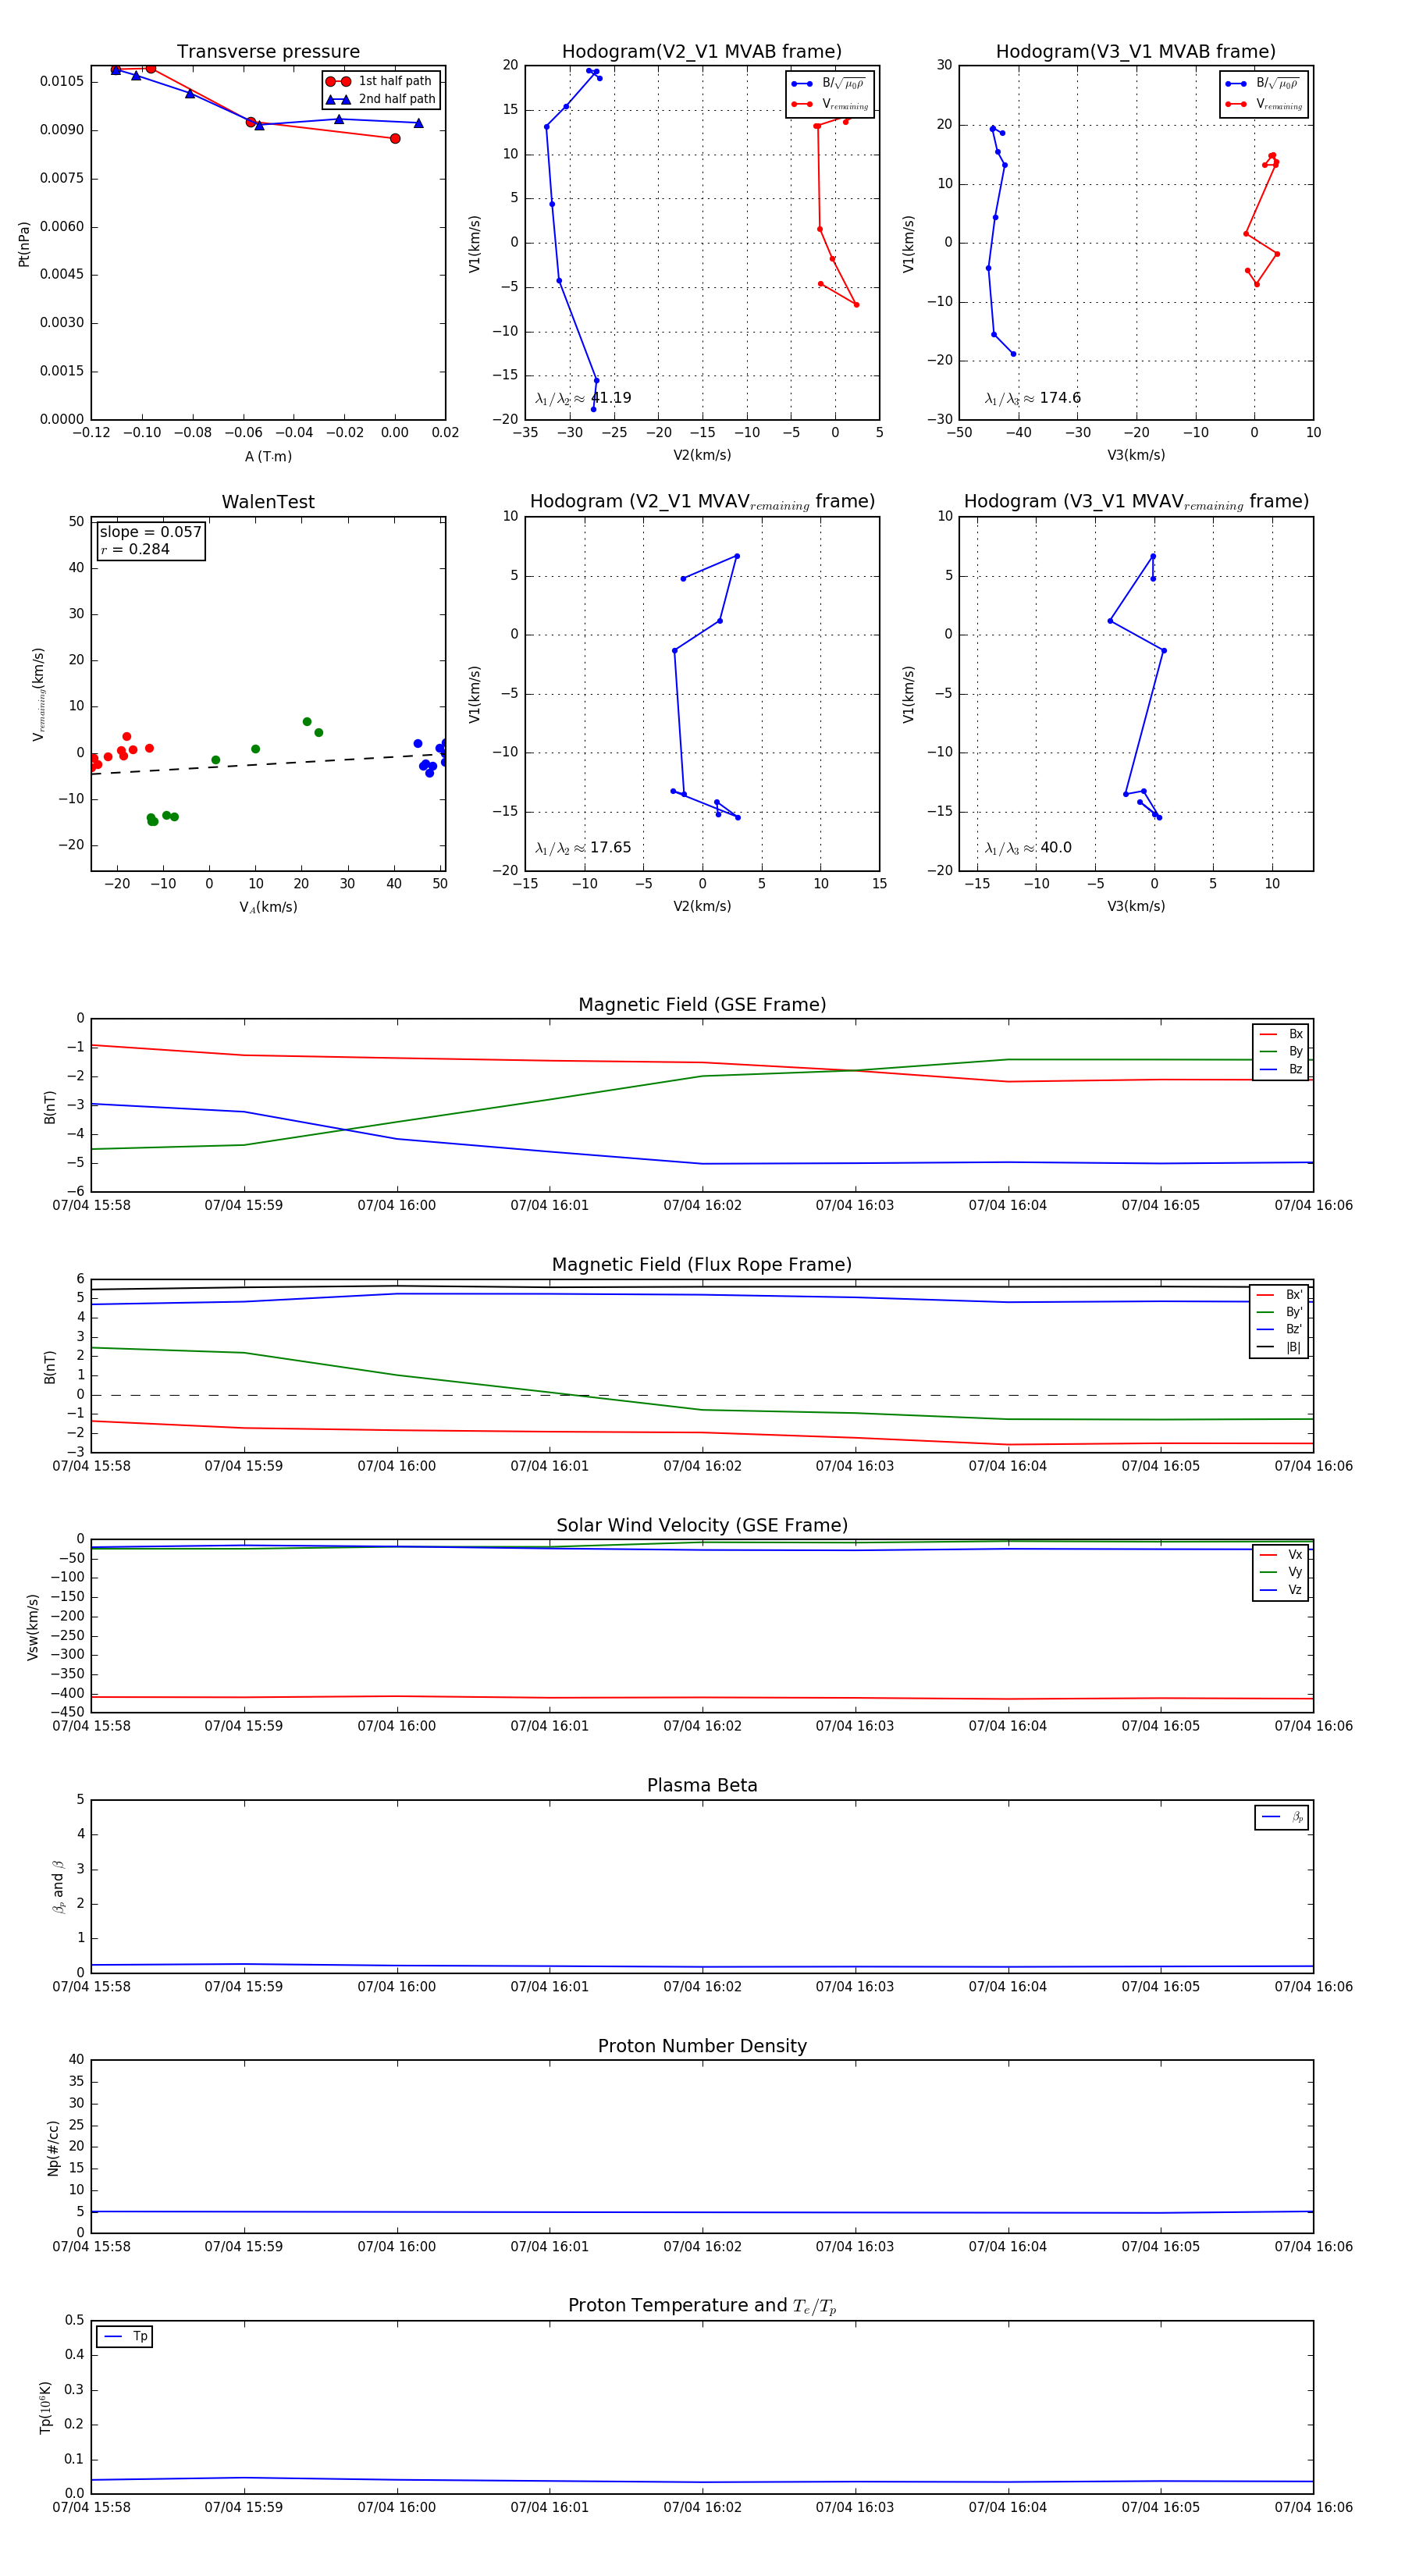Click the "07/04 16:02" tick under Plasma Beta plot
The image size is (1405, 2576).
702,1987
